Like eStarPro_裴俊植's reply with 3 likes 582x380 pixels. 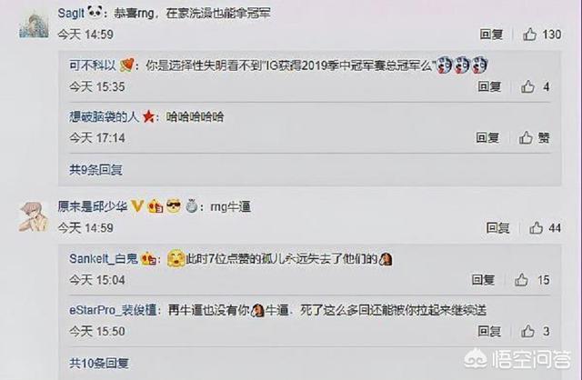coord(527,332)
